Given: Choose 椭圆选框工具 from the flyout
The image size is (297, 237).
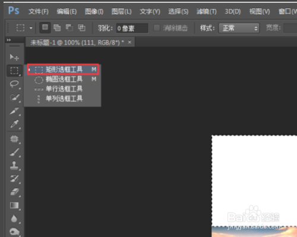Looking at the screenshot, I should tap(63, 79).
